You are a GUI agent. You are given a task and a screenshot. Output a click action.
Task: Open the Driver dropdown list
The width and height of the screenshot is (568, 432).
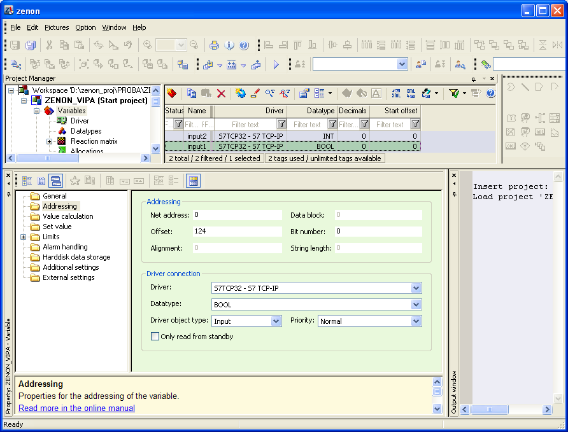coord(416,288)
